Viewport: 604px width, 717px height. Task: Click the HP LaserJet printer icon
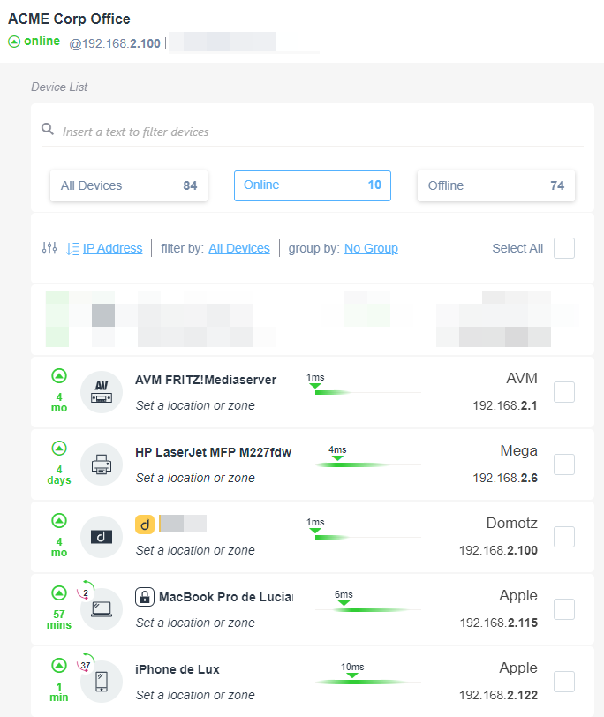coord(102,464)
